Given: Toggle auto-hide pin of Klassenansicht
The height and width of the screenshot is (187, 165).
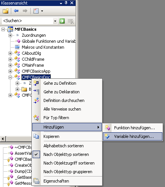Looking at the screenshot, I should 66,3.
